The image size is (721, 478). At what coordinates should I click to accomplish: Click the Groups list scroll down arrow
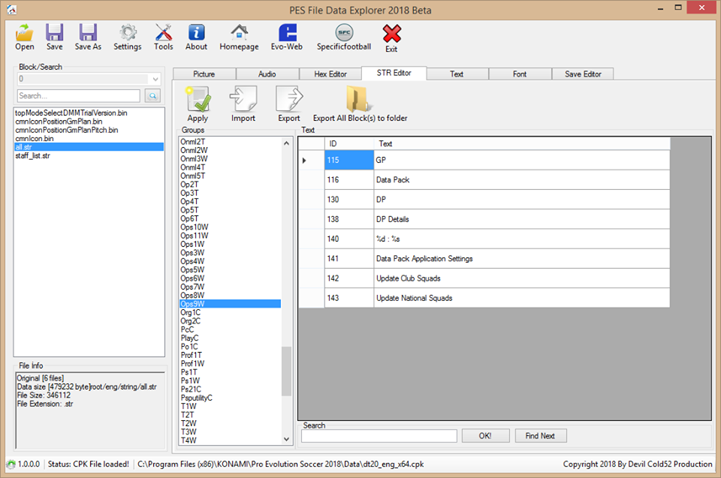286,439
